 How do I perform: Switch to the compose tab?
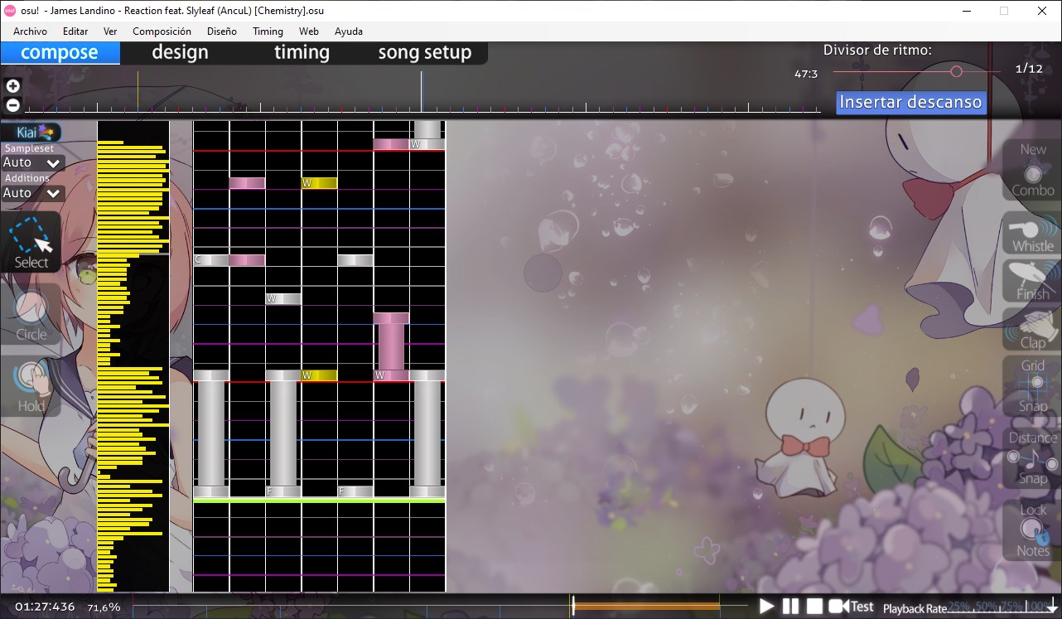pos(60,52)
